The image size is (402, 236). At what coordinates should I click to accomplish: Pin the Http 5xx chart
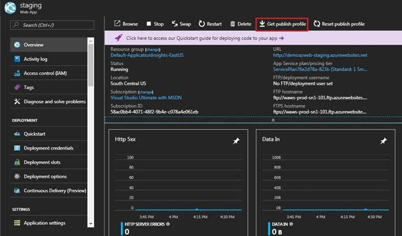click(236, 141)
